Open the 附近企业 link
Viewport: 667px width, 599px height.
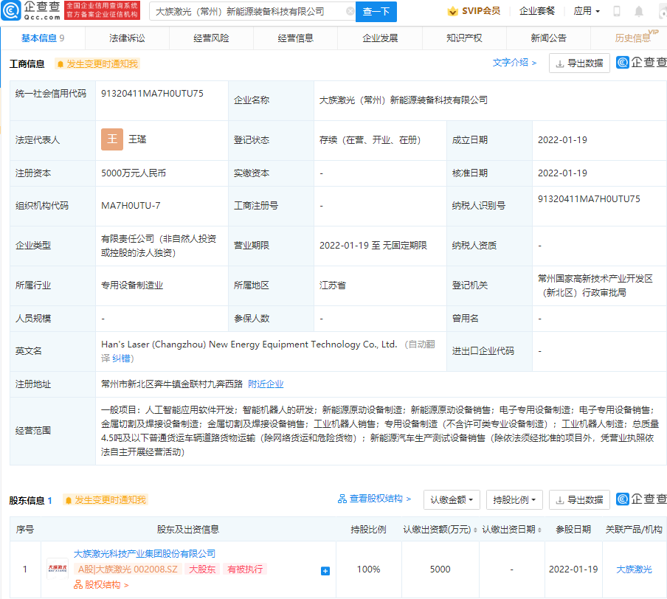click(265, 384)
